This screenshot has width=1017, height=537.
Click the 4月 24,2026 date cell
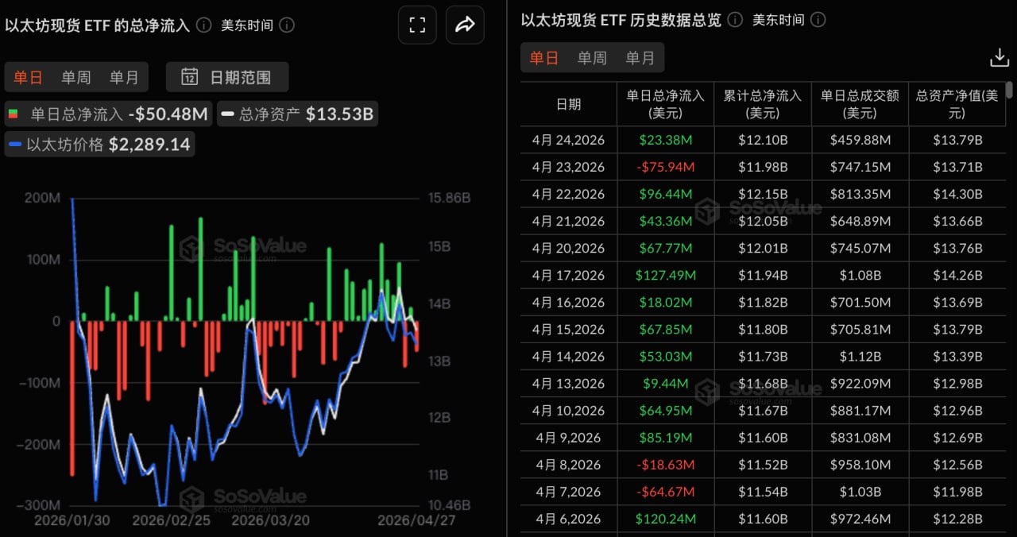point(568,140)
